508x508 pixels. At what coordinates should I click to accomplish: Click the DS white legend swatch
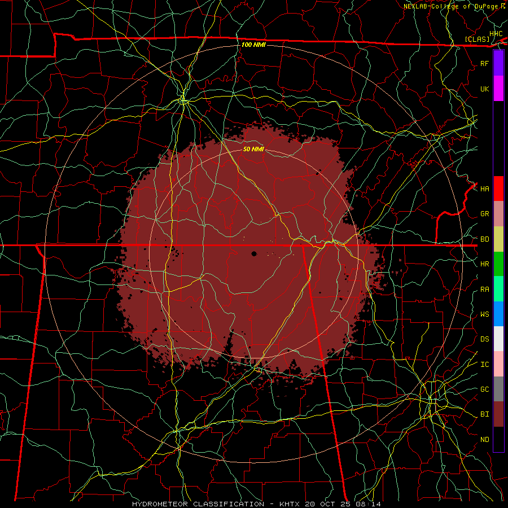click(498, 339)
